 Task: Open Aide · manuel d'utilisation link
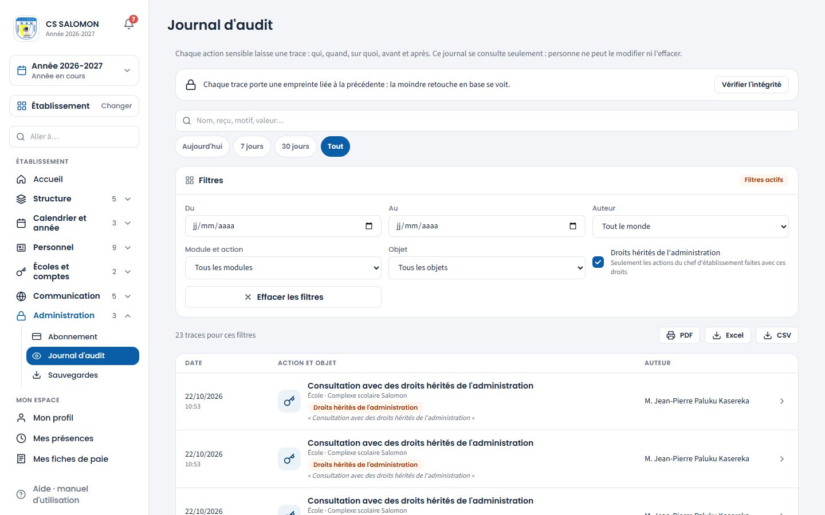tap(74, 494)
